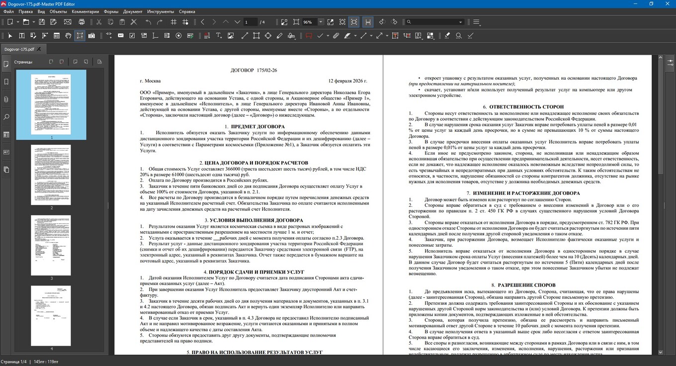Open the Pages panel sidebar icon

(x=6, y=64)
